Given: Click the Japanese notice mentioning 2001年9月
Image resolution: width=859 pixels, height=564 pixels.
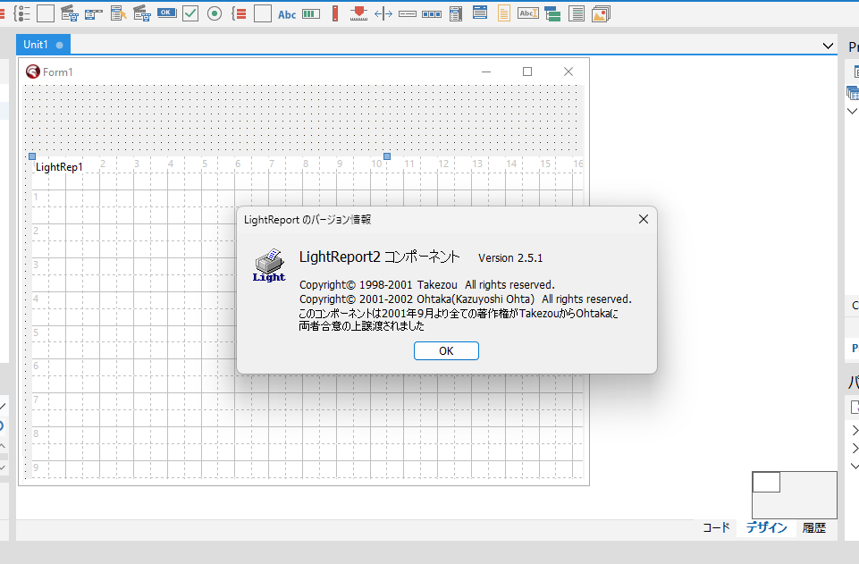Looking at the screenshot, I should [x=459, y=320].
